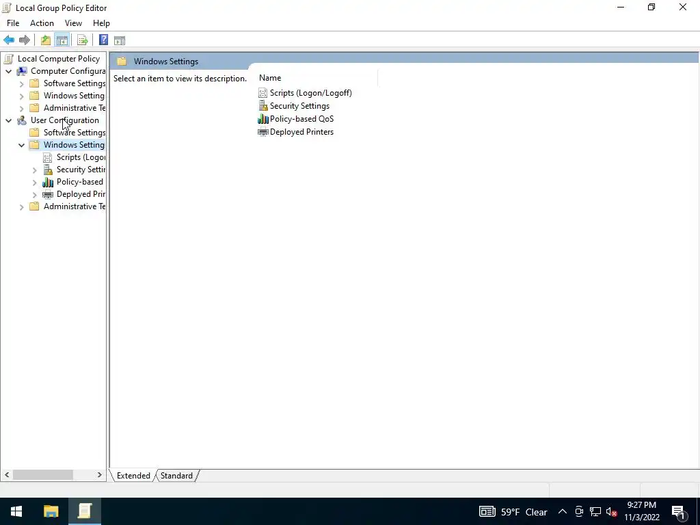Screen dimensions: 700x525
Task: Collapse User Configuration node
Action: point(8,120)
